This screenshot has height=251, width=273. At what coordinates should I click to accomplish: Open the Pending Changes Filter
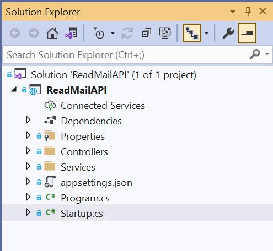(x=99, y=33)
